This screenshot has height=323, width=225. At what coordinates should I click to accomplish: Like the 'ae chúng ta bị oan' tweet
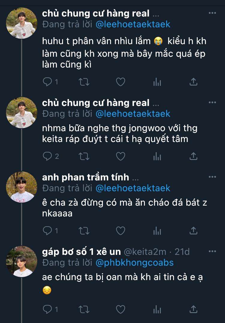[x=121, y=309]
